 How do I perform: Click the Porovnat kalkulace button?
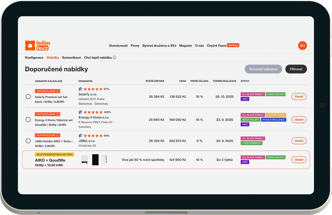[x=263, y=69]
